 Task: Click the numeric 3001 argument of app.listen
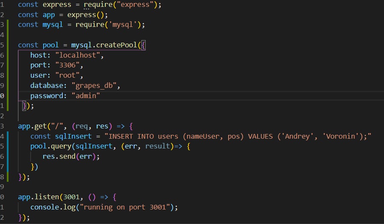pos(71,197)
